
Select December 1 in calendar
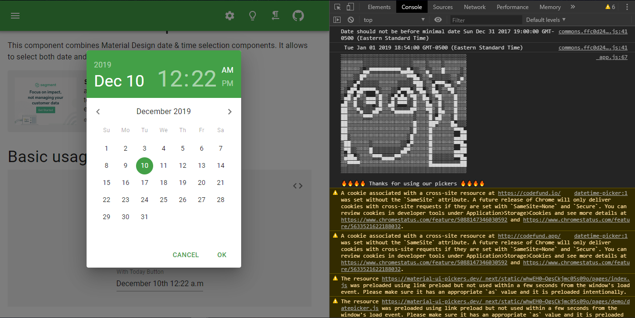coord(107,149)
